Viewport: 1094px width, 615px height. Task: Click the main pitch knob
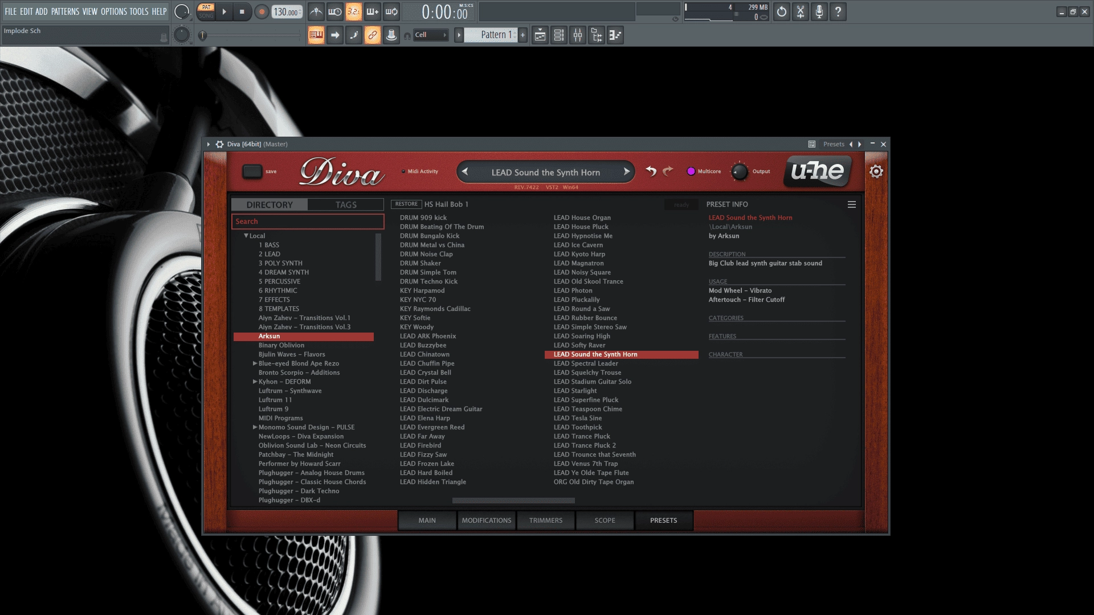(x=182, y=35)
